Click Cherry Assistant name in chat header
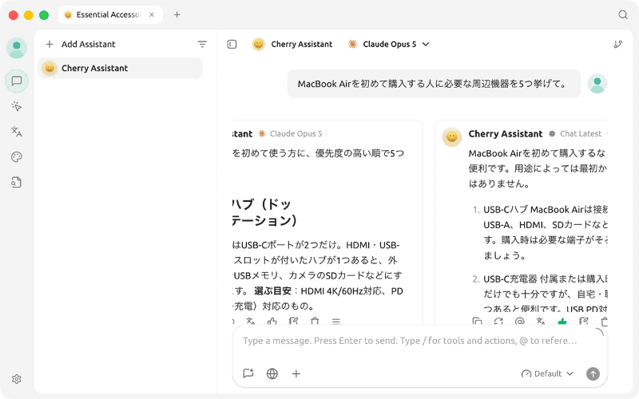 coord(302,44)
